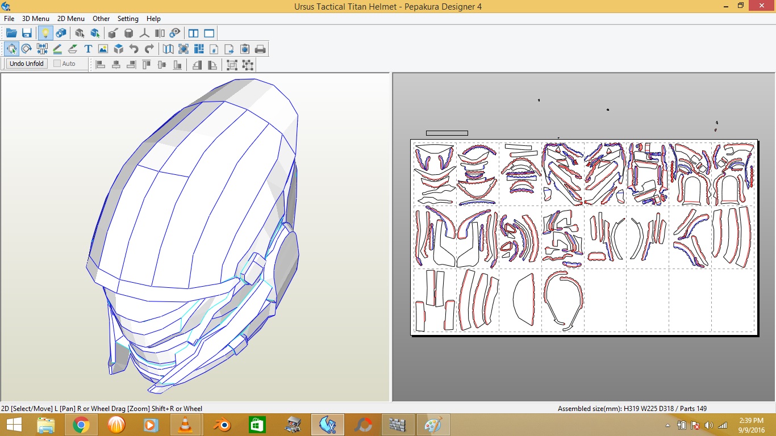
Task: Switch to the single-pane window view
Action: tap(209, 33)
